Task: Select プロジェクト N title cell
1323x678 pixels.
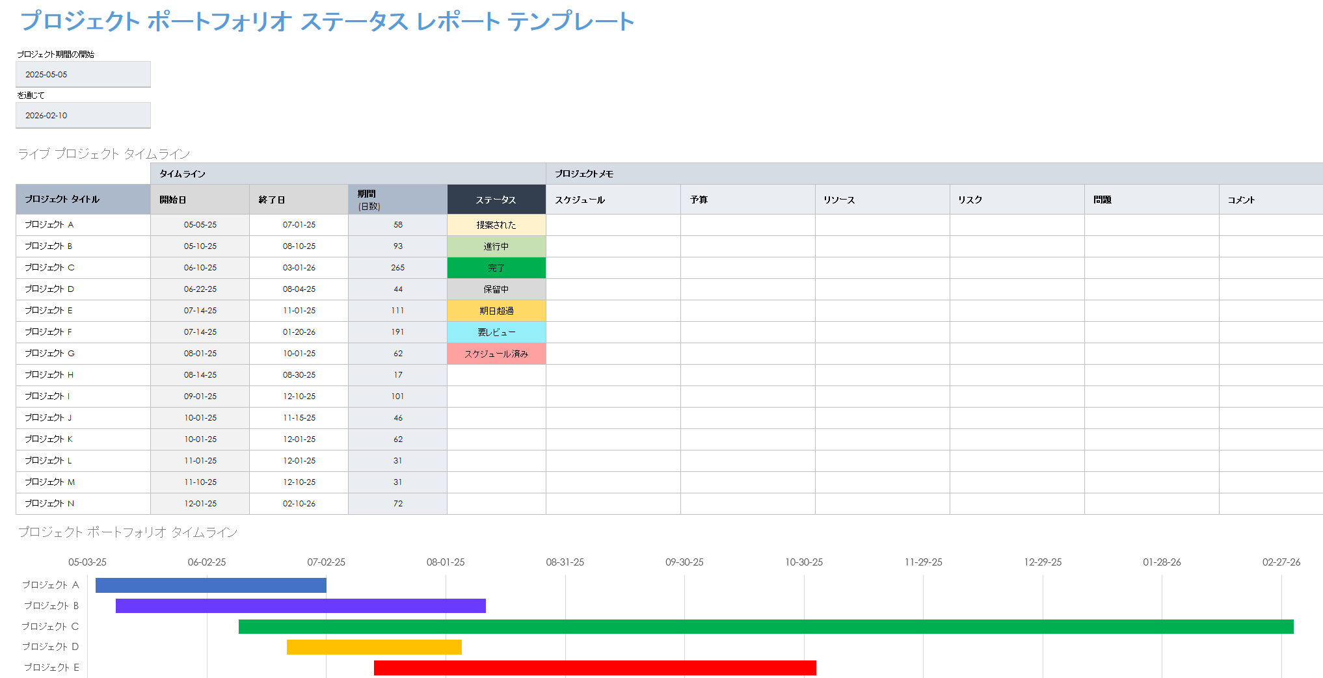Action: (83, 504)
